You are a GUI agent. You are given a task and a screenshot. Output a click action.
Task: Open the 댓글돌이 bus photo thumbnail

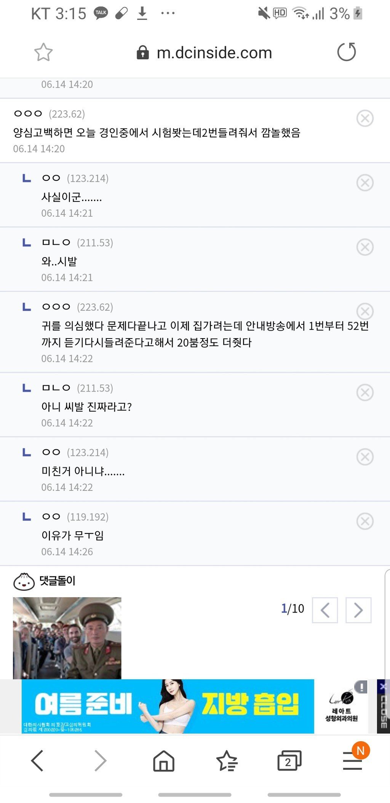pyautogui.click(x=67, y=638)
